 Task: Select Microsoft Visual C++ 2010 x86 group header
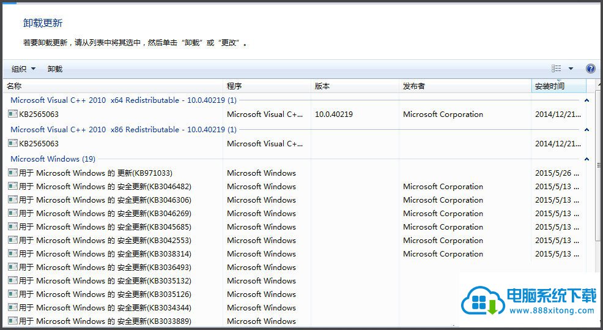(124, 129)
